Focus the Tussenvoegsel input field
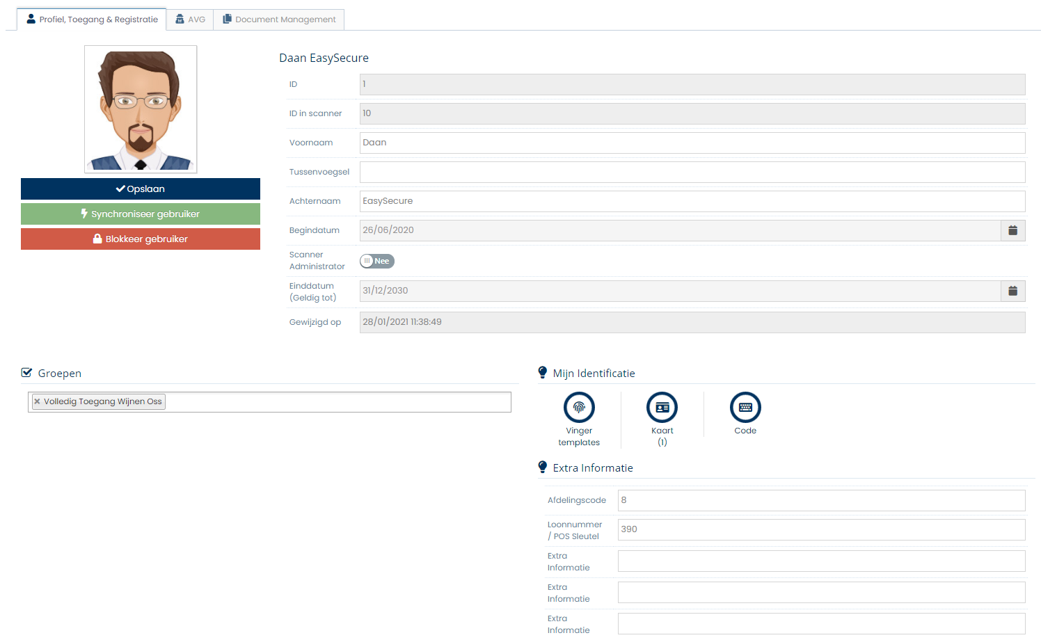The width and height of the screenshot is (1041, 640). 692,172
